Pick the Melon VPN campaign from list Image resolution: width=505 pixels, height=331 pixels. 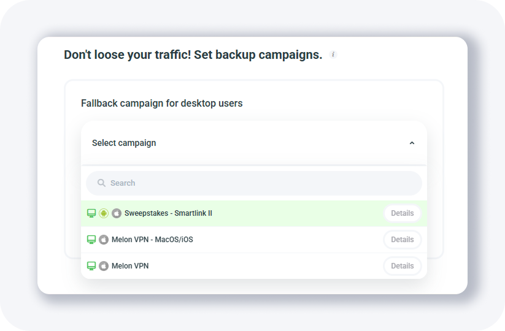(x=130, y=266)
